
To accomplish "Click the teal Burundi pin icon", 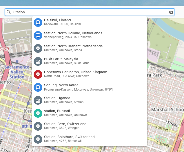I will (x=38, y=113).
